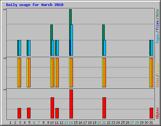Click day 5 on the x-axis

(x=29, y=123)
